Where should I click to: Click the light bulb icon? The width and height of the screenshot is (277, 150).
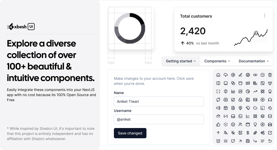pyautogui.click(x=255, y=124)
